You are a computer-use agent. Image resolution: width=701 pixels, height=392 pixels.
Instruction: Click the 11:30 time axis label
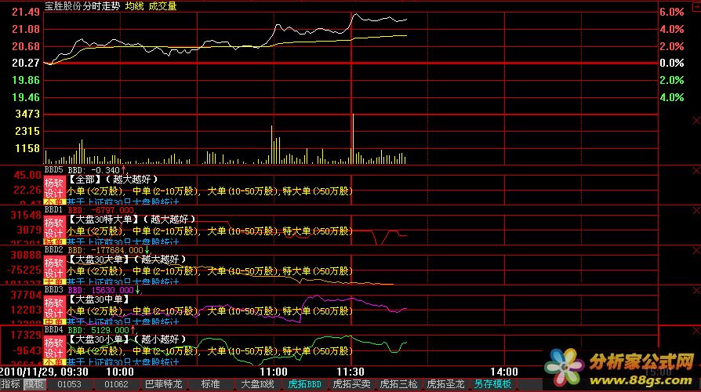pyautogui.click(x=350, y=372)
